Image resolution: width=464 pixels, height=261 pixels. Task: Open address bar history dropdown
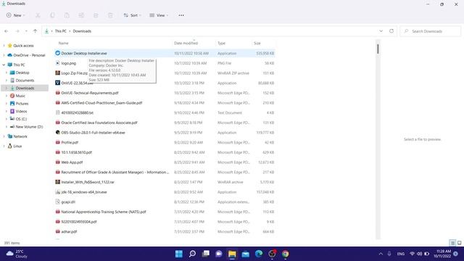tap(381, 31)
